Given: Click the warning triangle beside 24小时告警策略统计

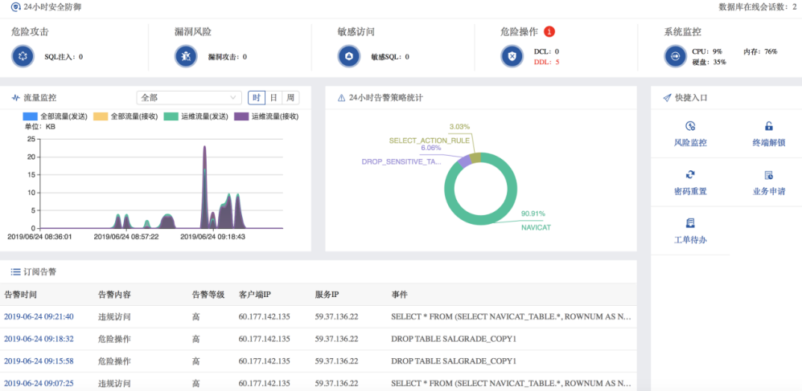Looking at the screenshot, I should click(341, 98).
